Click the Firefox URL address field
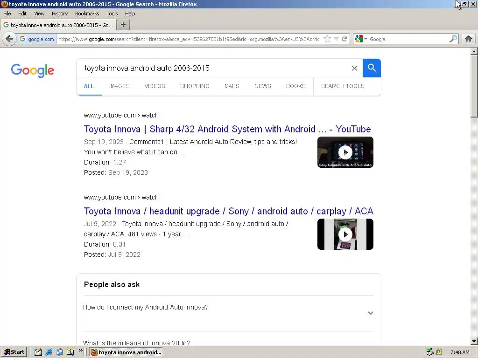478x358 pixels. coord(189,39)
